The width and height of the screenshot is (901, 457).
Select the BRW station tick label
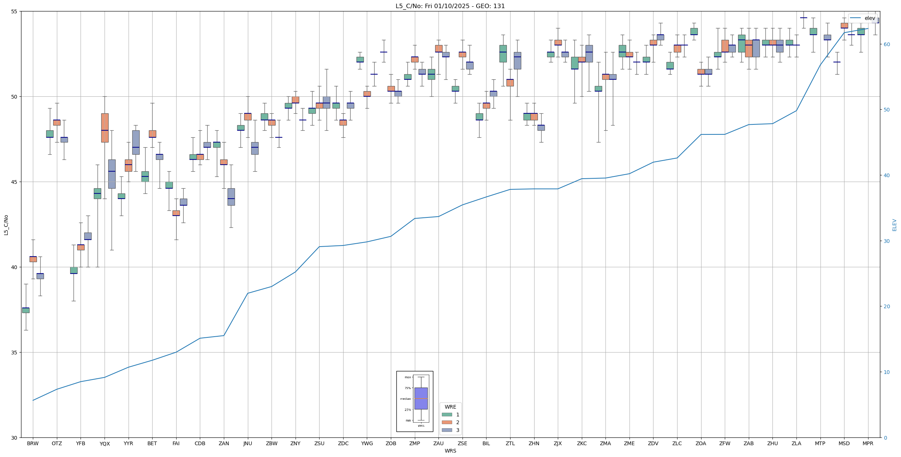pyautogui.click(x=33, y=443)
